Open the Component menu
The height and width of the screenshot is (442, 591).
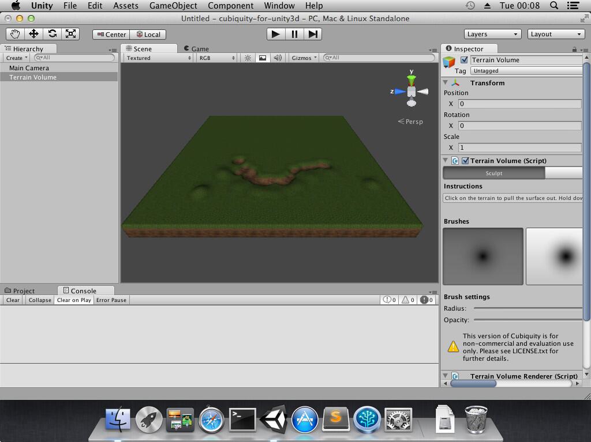pos(230,6)
